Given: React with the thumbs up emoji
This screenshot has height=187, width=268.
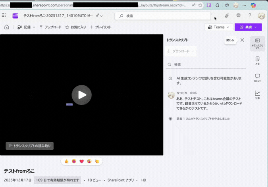Looking at the screenshot, I should tap(67, 161).
